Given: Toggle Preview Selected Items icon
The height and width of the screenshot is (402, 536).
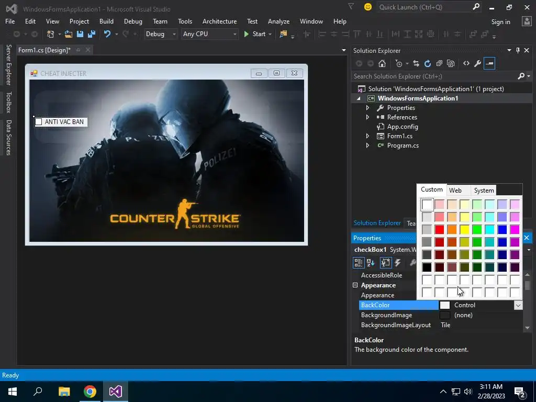Looking at the screenshot, I should pyautogui.click(x=489, y=63).
